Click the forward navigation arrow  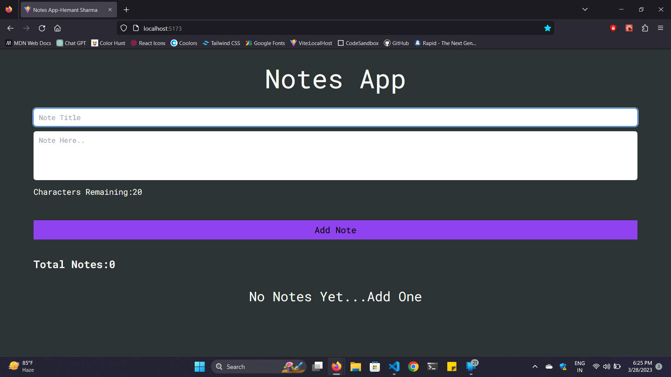coord(26,28)
